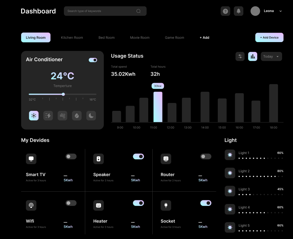Enable moon sleep mode on air conditioner

91,116
